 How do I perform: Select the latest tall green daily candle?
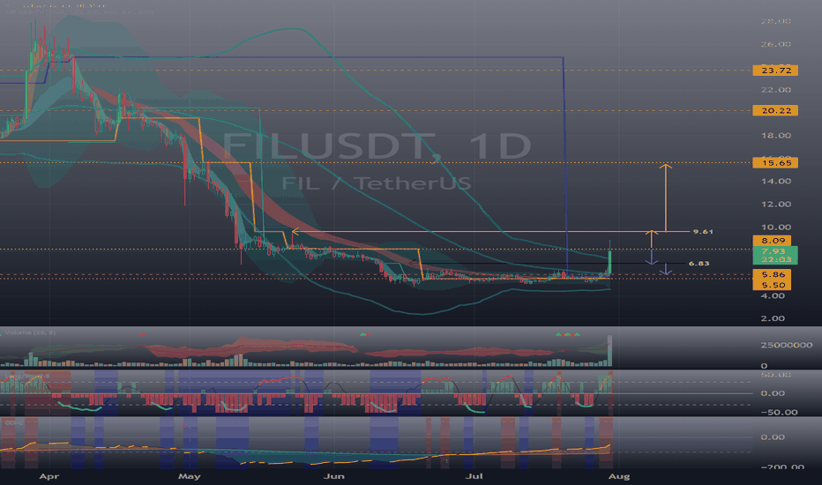tap(609, 261)
